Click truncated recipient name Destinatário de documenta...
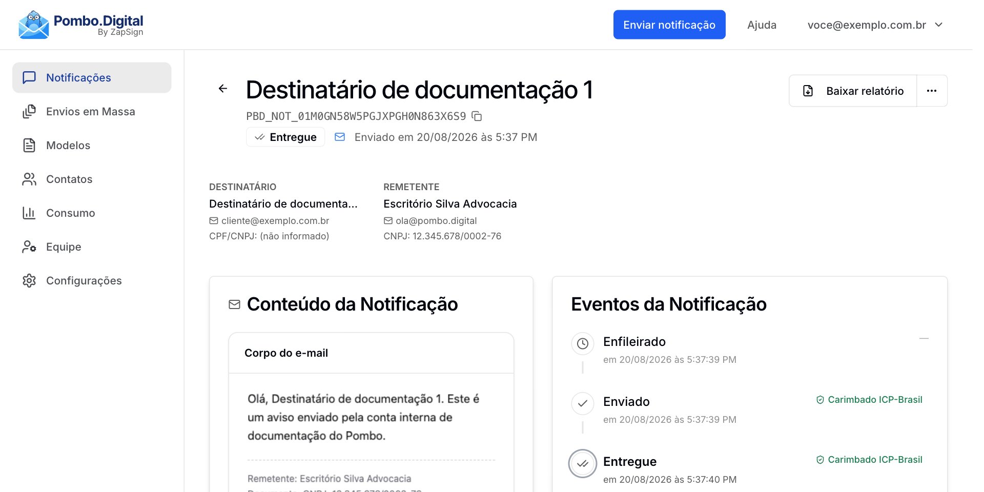 283,204
